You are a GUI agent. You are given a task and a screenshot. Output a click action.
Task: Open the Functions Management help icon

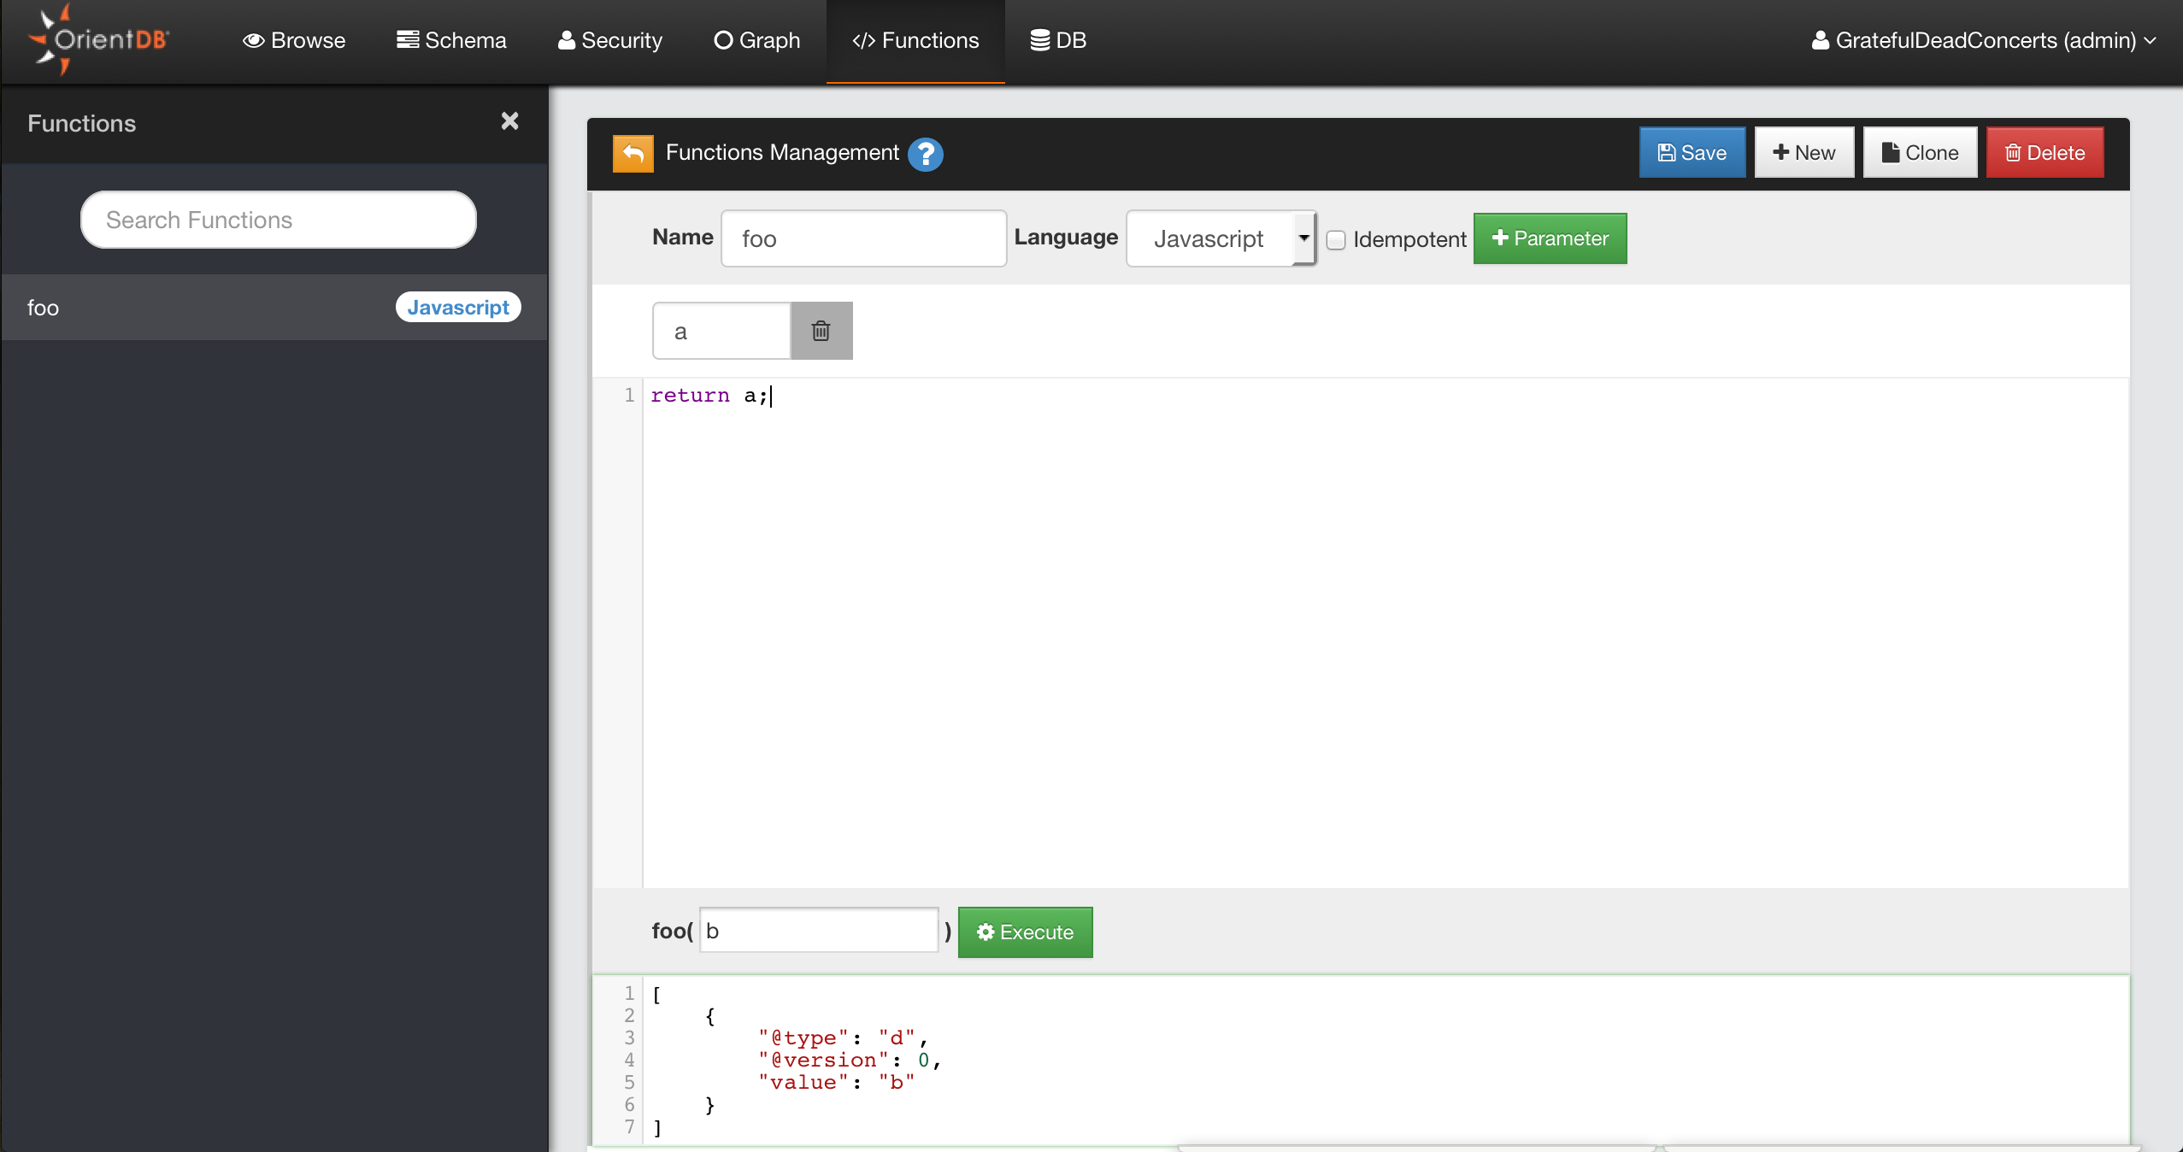tap(925, 154)
